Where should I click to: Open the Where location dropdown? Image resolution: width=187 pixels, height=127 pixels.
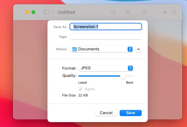click(101, 49)
